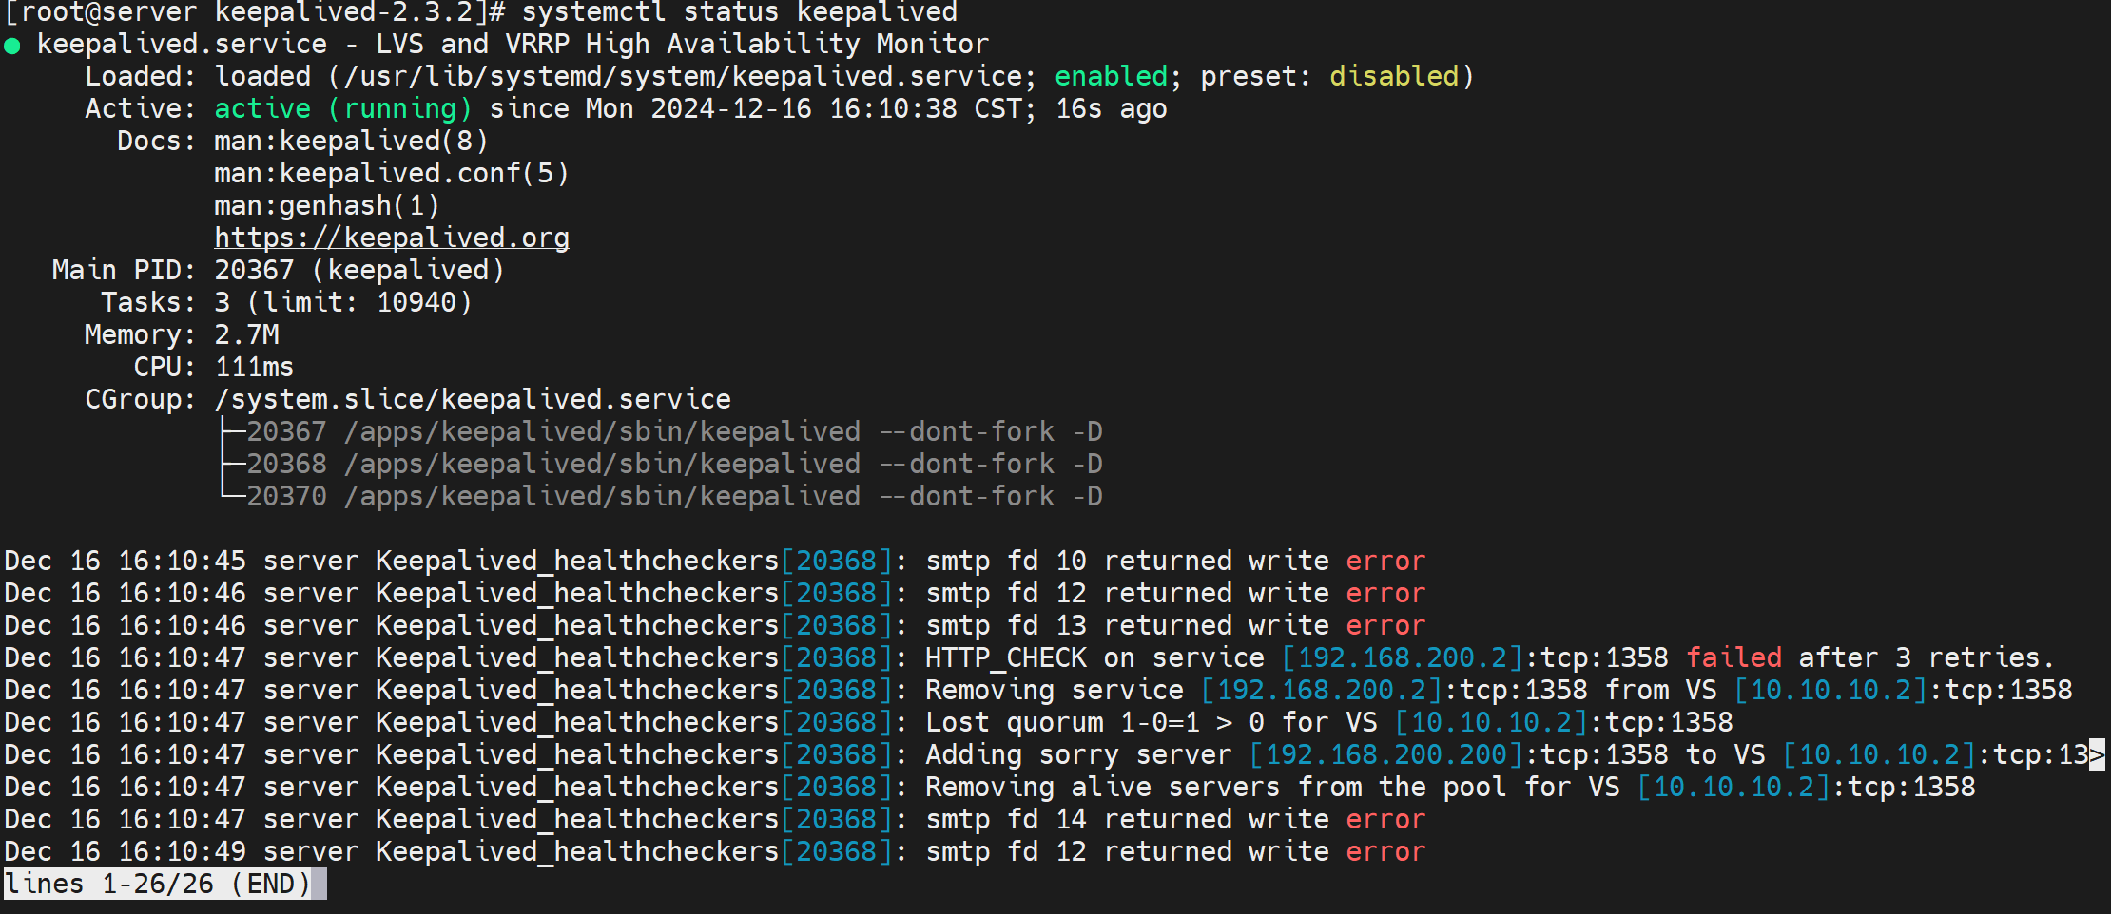This screenshot has width=2111, height=914.
Task: Click the pager status "lines 1-26/26 (END)"
Action: pos(158,884)
